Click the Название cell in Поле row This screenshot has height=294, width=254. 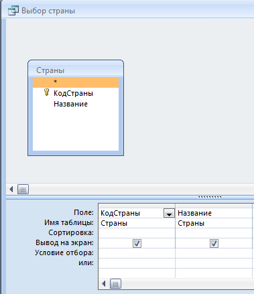(x=214, y=213)
